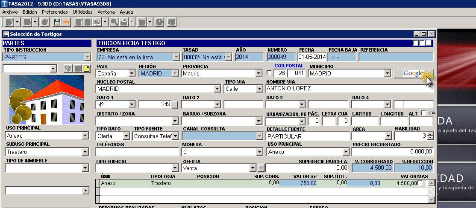Open the TIPO DATO Oferta dropdown
The width and height of the screenshot is (476, 208).
(x=126, y=136)
